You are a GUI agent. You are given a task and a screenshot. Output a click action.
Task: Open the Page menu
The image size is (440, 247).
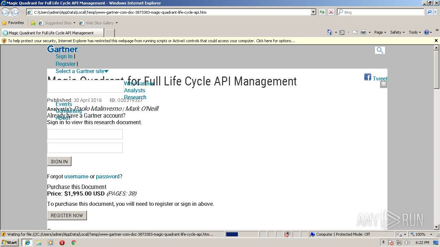coord(380,32)
